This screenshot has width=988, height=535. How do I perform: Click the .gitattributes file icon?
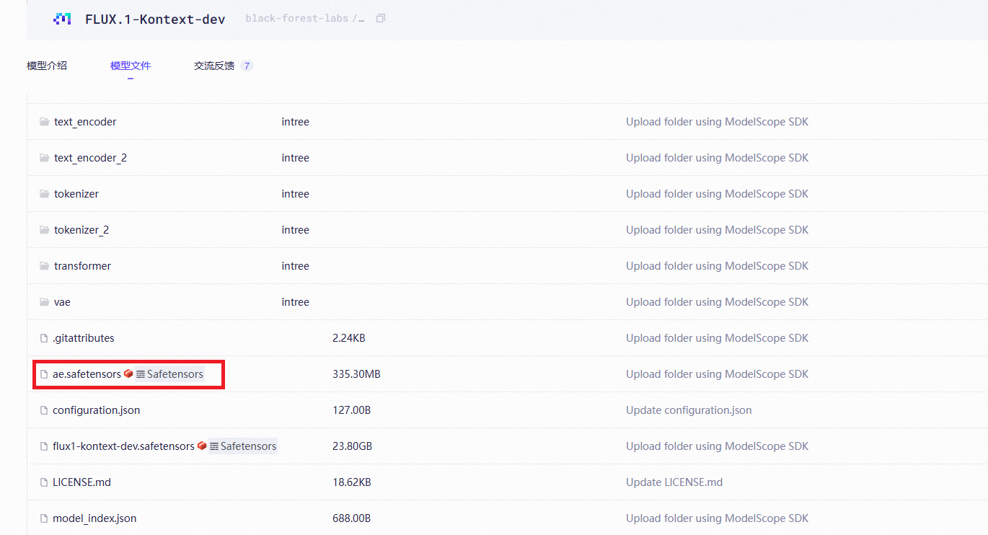click(44, 338)
